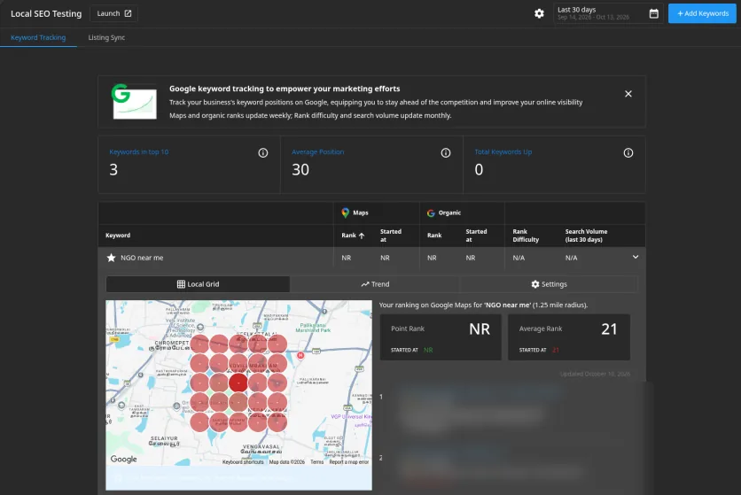Select the keyword Settings tab
741x495 pixels.
click(549, 284)
